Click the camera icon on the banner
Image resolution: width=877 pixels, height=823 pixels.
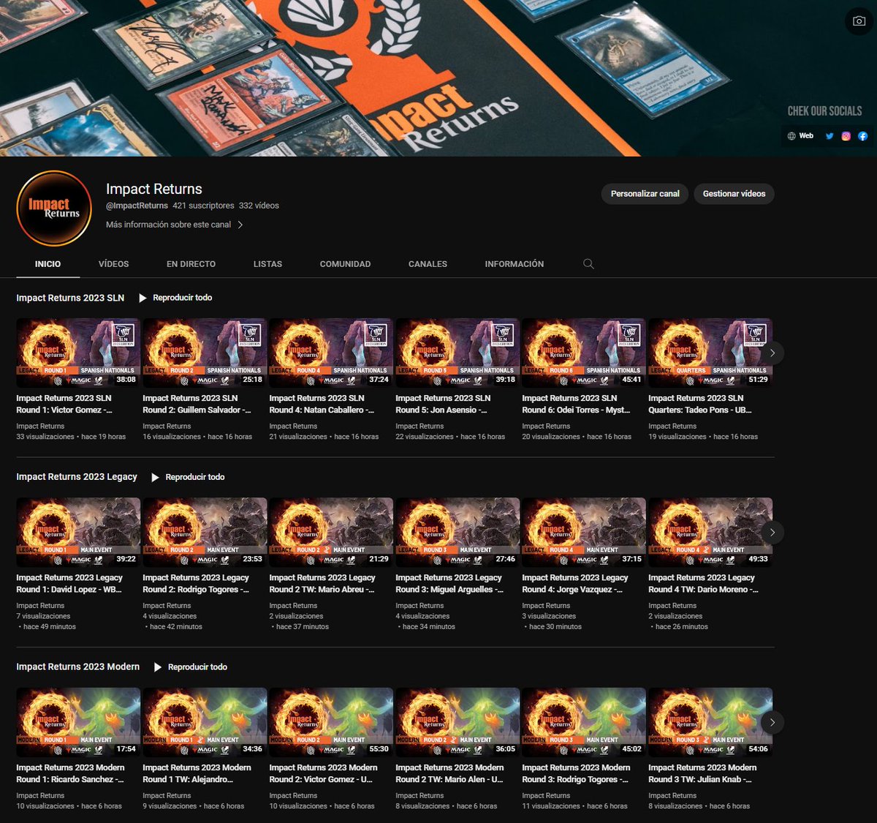point(859,21)
